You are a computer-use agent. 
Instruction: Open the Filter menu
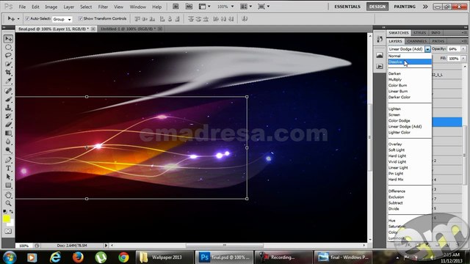(x=103, y=7)
